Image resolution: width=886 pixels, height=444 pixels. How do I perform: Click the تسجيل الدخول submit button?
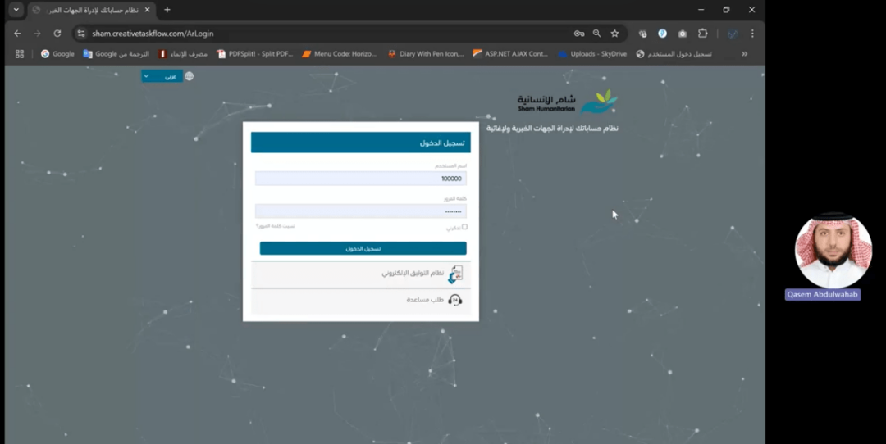[363, 248]
